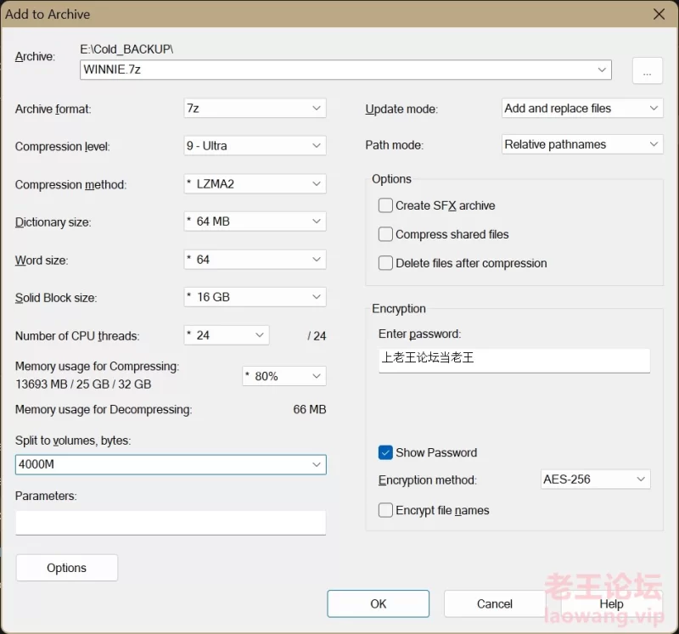679x634 pixels.
Task: Enable Compress shared files
Action: pyautogui.click(x=385, y=234)
